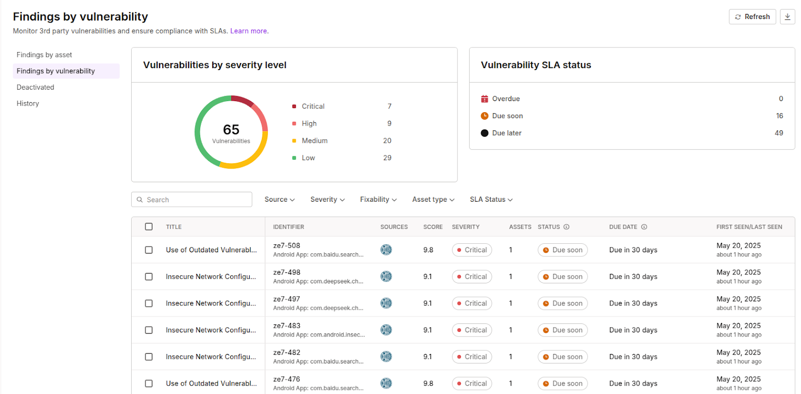Click the Due soon badge for ze7-476

pyautogui.click(x=562, y=383)
